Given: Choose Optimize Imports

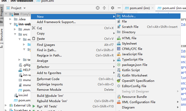Looking at the screenshot, I should [x=73, y=84].
